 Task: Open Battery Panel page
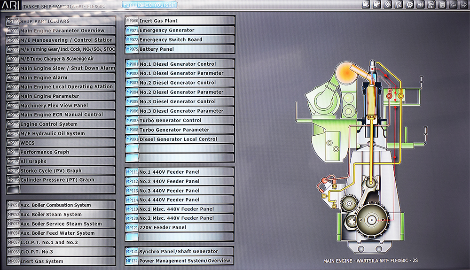click(180, 49)
